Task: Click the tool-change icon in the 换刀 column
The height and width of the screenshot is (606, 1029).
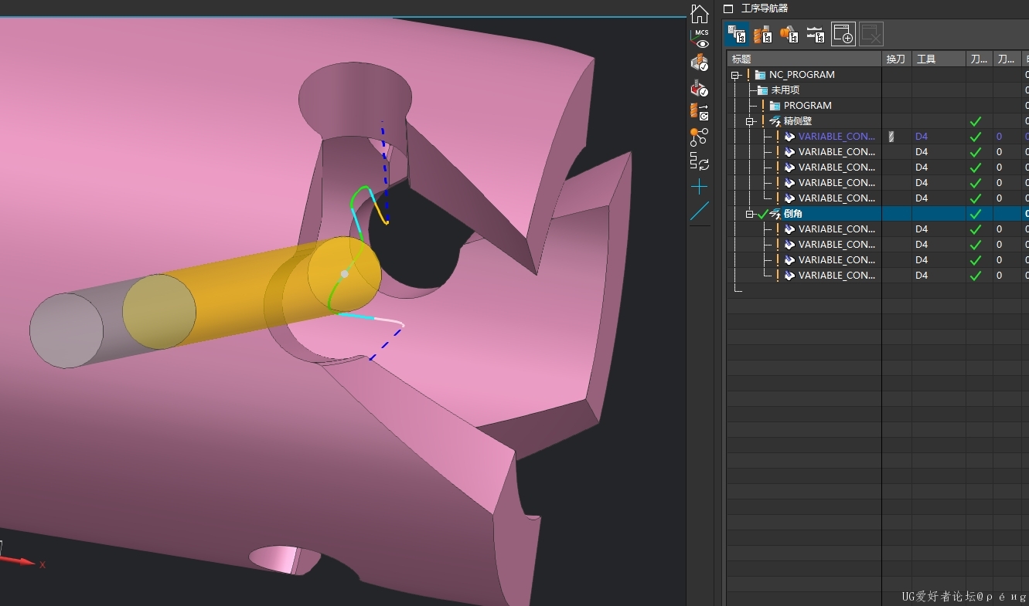Action: pos(891,137)
